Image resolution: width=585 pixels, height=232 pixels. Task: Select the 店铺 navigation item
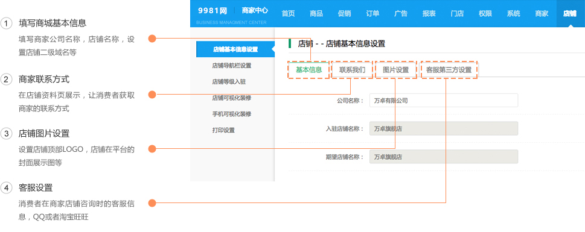[570, 13]
